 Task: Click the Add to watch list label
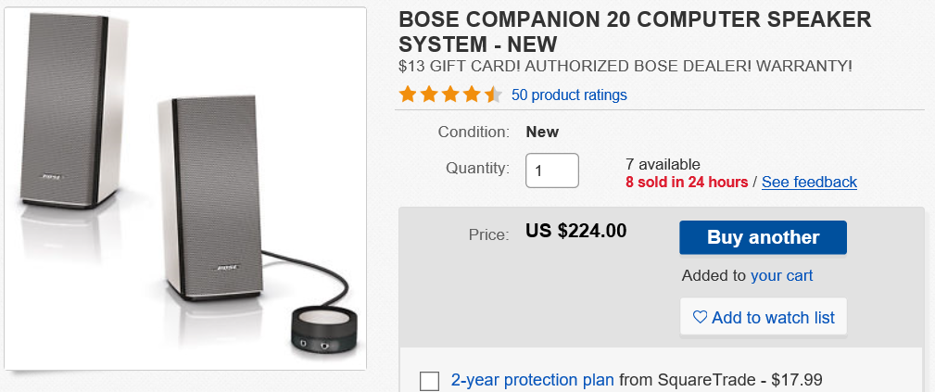point(773,317)
